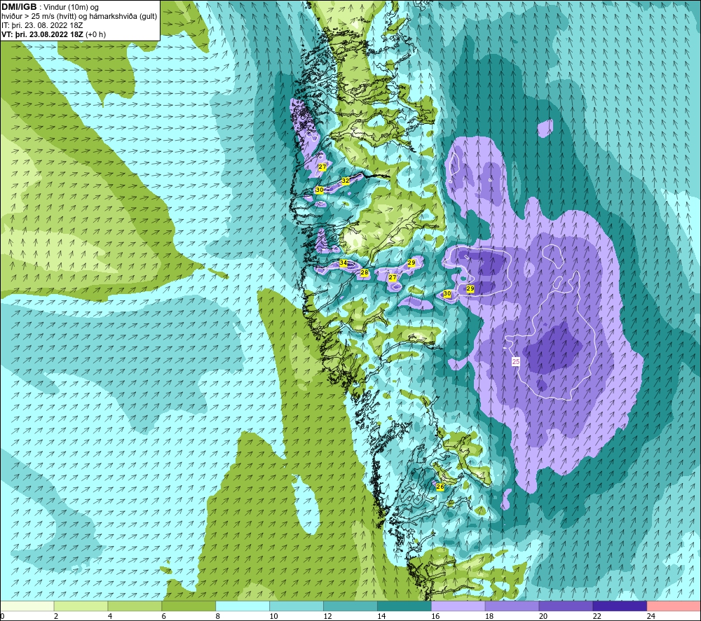Click the 'hviður > 25 m/s (hvítt)' description line
Image resolution: width=701 pixels, height=621 pixels.
point(39,17)
